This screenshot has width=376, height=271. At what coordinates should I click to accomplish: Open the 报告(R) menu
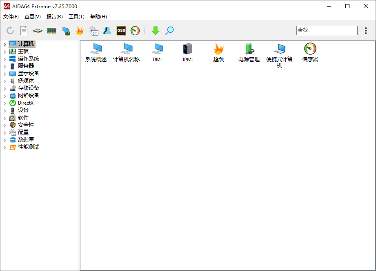(x=54, y=17)
